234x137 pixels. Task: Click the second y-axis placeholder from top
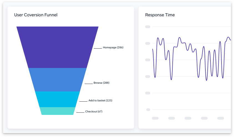[148, 43]
